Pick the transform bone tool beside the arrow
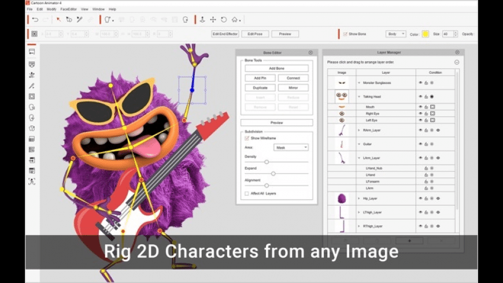The height and width of the screenshot is (283, 503). pyautogui.click(x=69, y=20)
